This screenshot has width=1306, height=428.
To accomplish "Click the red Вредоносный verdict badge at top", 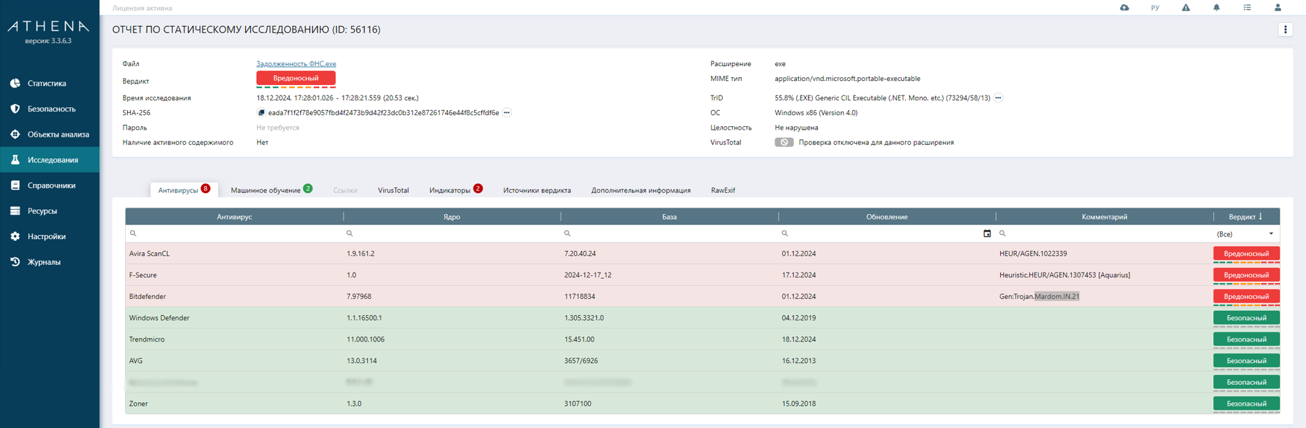I will pyautogui.click(x=295, y=78).
